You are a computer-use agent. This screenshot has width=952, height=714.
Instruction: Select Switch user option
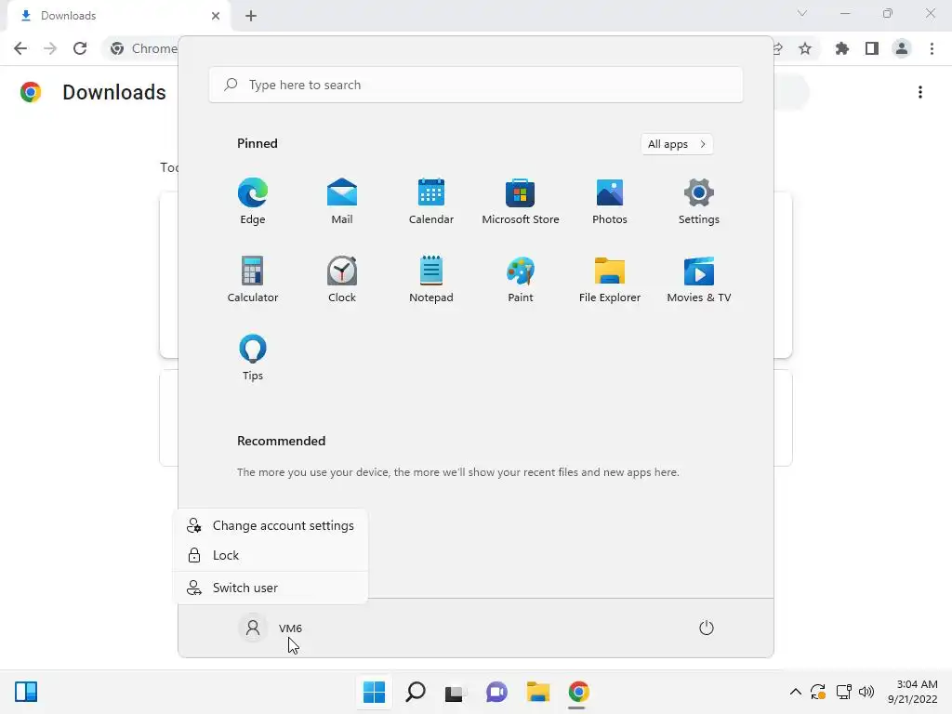coord(271,588)
